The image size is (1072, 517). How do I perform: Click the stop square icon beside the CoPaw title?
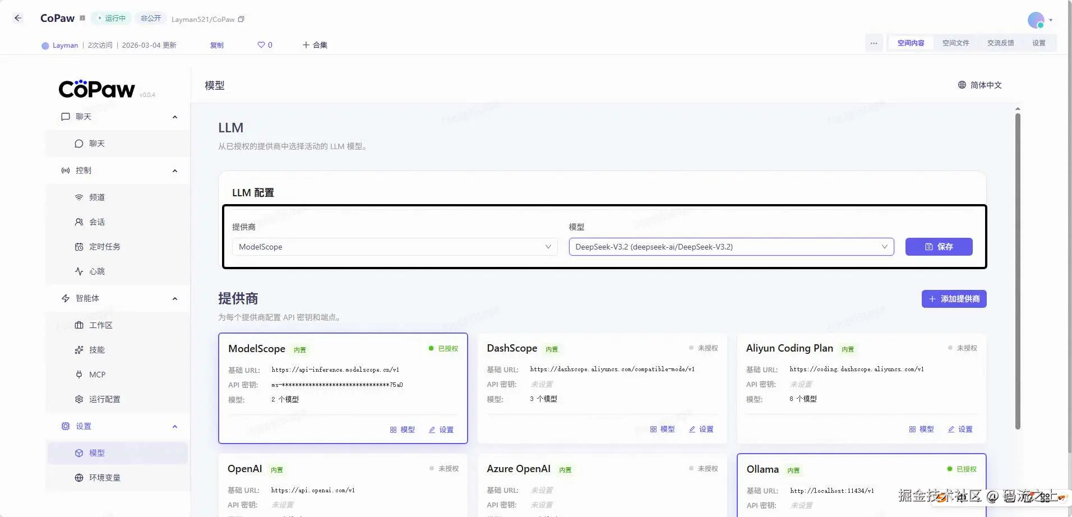[82, 18]
